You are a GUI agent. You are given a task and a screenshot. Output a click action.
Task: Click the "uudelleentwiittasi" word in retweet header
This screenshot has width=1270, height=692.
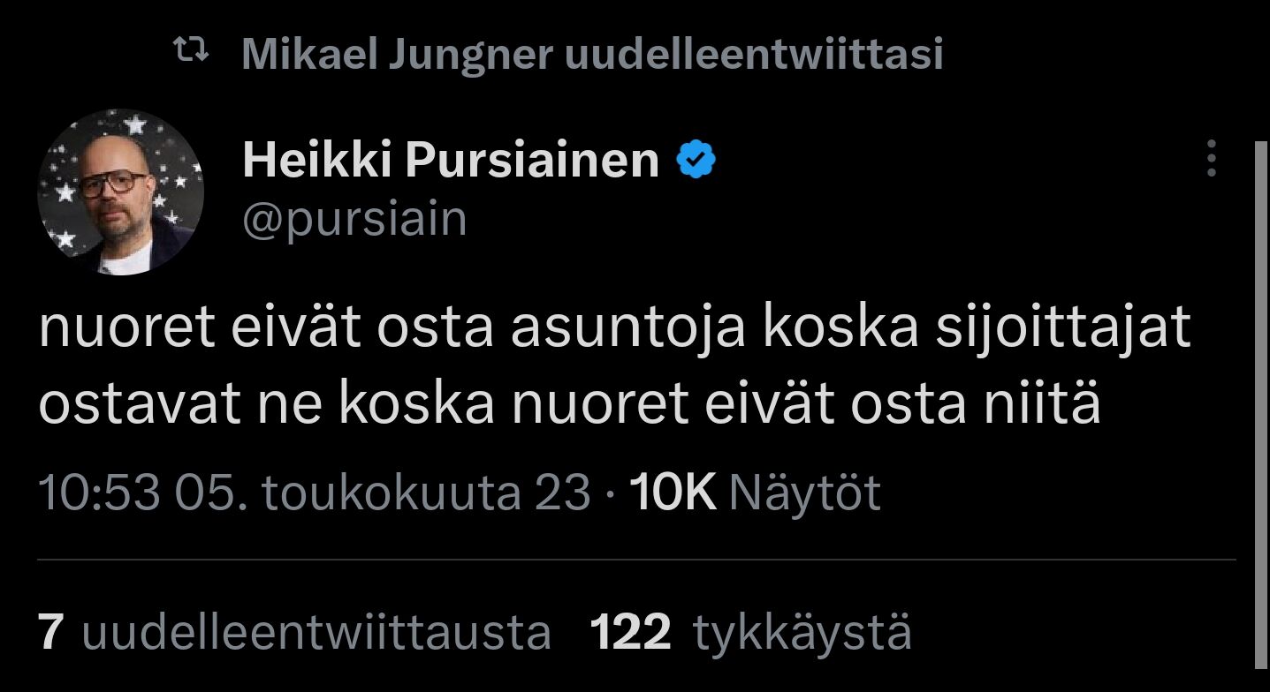pyautogui.click(x=753, y=55)
